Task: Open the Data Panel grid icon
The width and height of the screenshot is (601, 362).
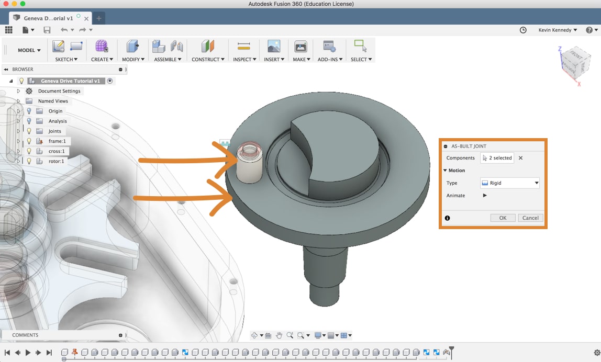Action: pos(8,30)
